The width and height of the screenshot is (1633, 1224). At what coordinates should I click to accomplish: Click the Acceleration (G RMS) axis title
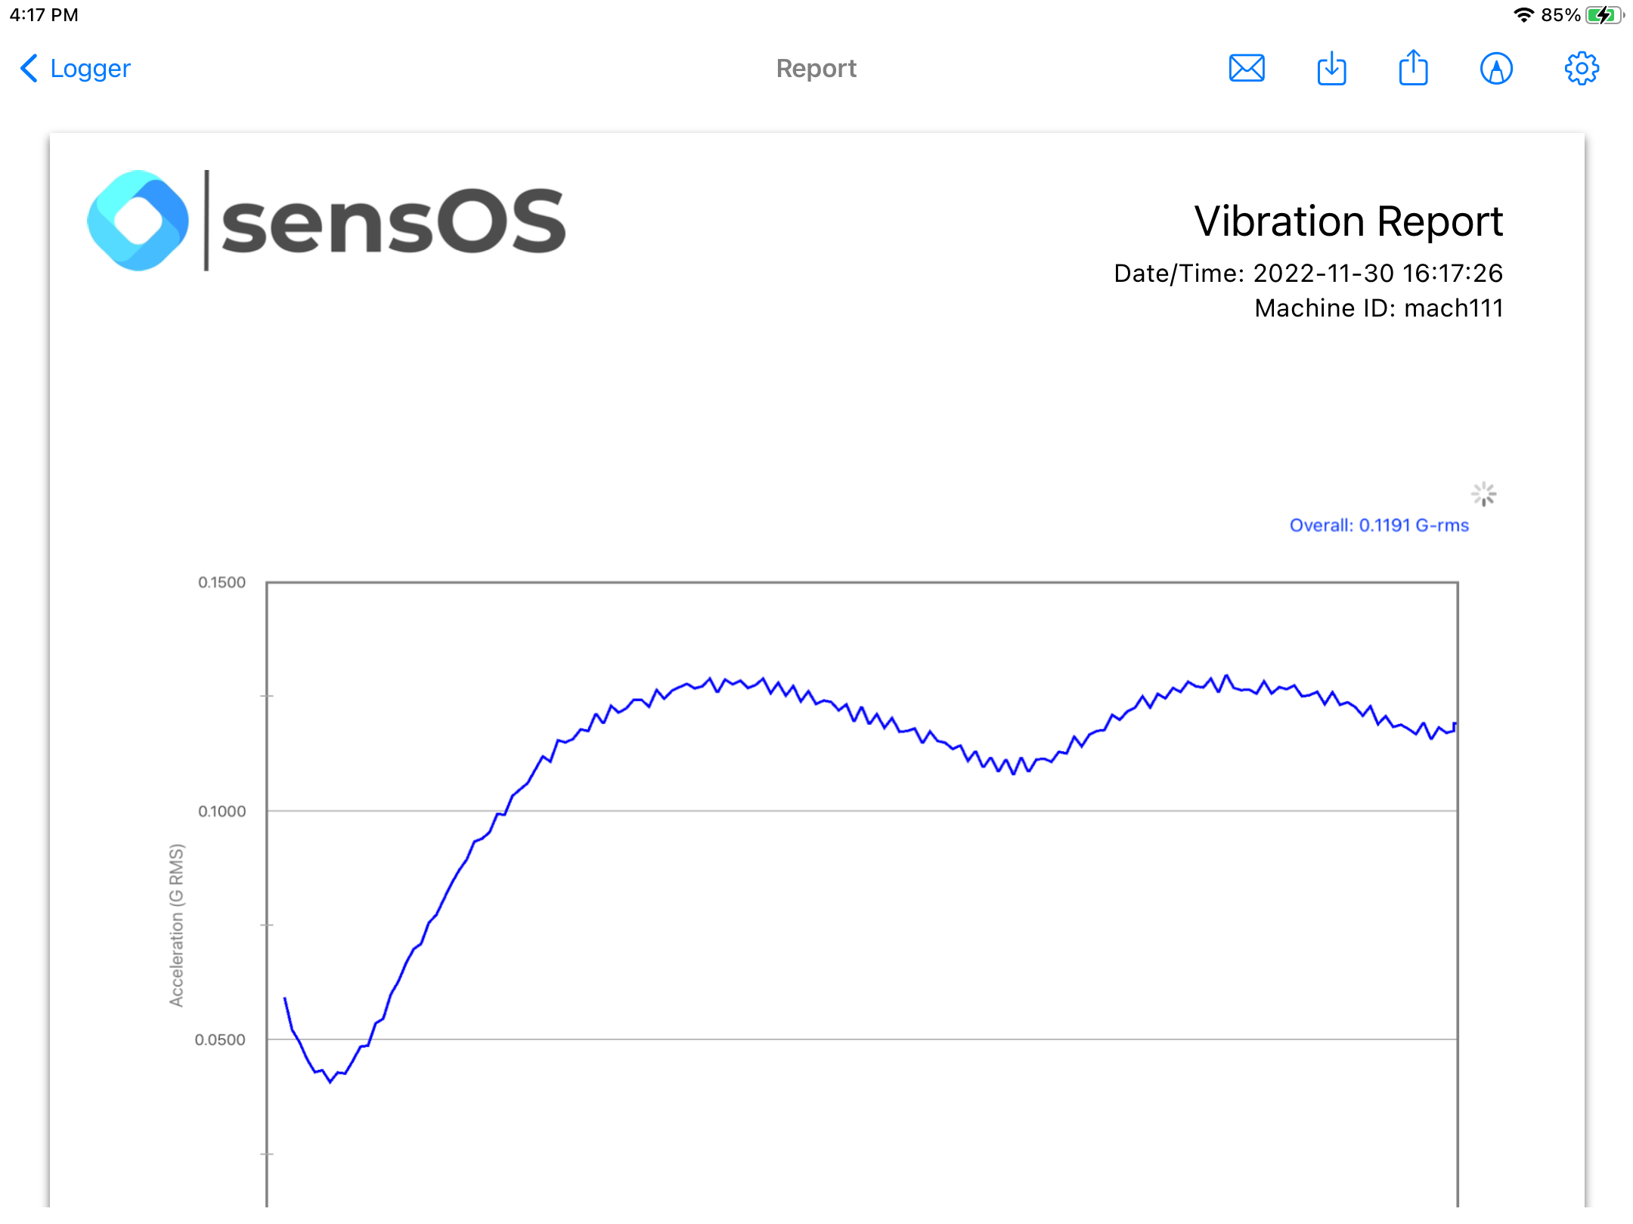[176, 925]
